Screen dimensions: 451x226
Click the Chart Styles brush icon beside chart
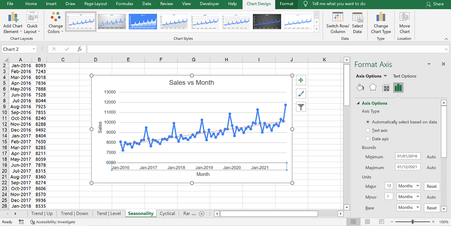coord(301,93)
